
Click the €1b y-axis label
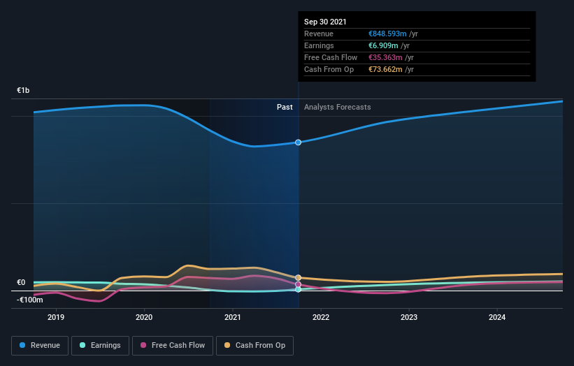23,90
